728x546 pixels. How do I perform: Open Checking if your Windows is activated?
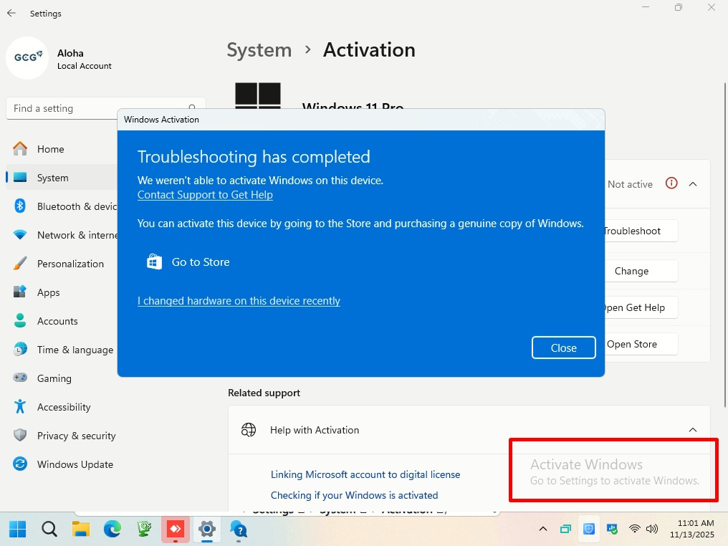(354, 495)
